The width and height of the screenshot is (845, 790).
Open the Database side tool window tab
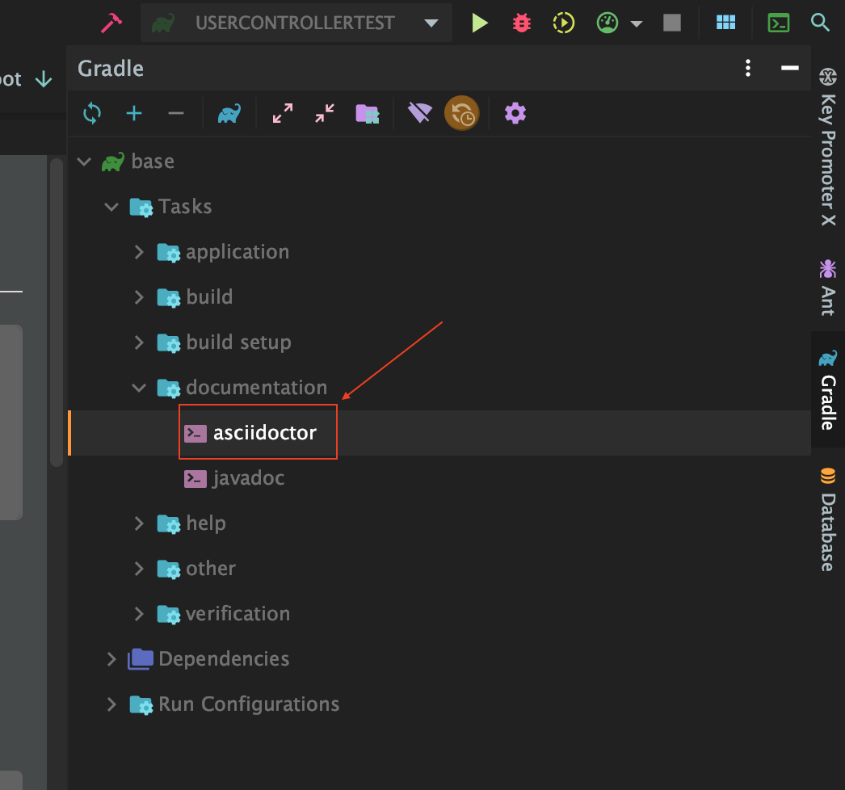tap(828, 519)
